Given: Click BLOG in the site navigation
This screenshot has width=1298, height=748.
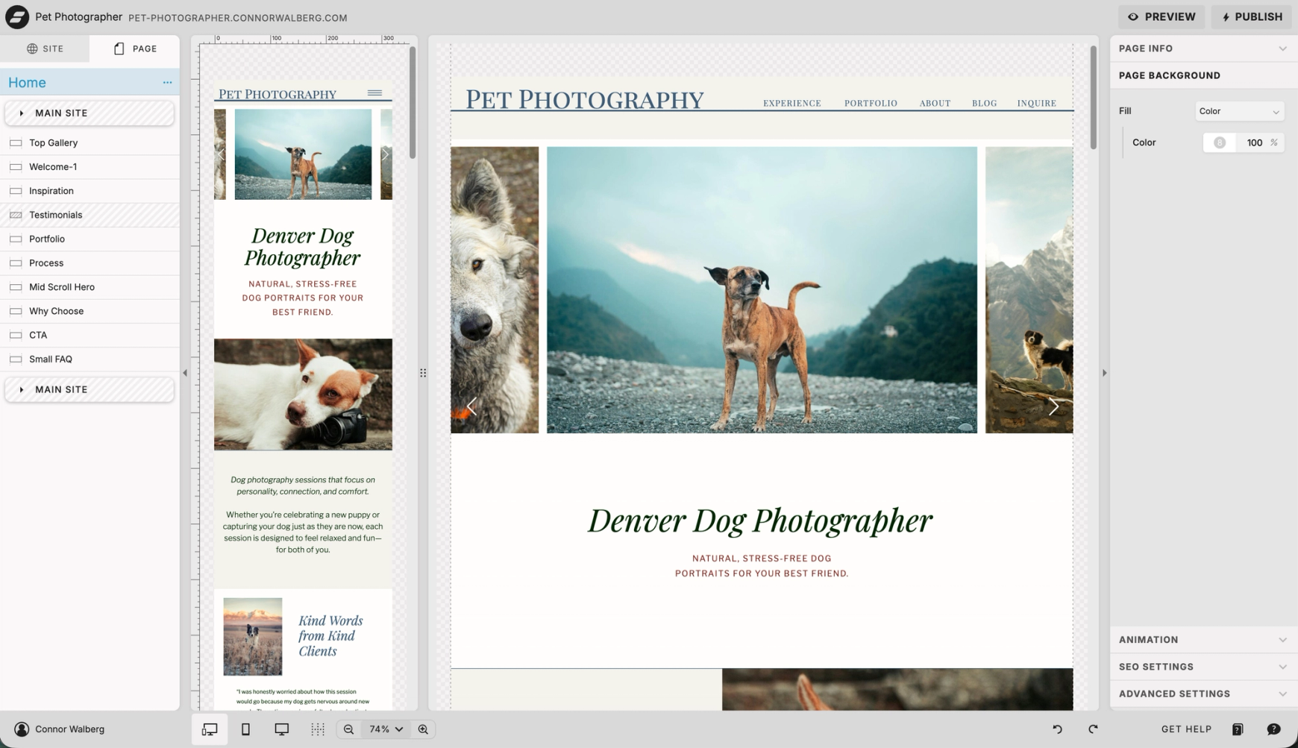Looking at the screenshot, I should coord(984,103).
